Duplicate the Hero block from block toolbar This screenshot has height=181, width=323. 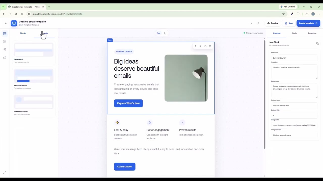205,46
